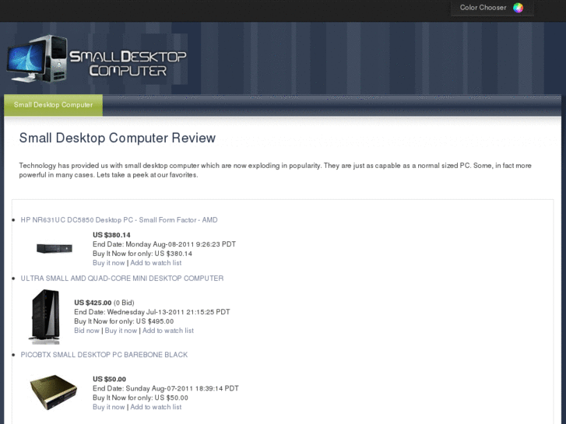Screen dimensions: 566x424
Task: Click the black mini tower product thumbnail
Action: (x=44, y=317)
